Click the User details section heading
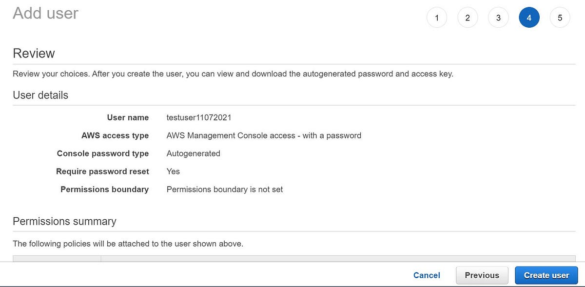 click(40, 96)
